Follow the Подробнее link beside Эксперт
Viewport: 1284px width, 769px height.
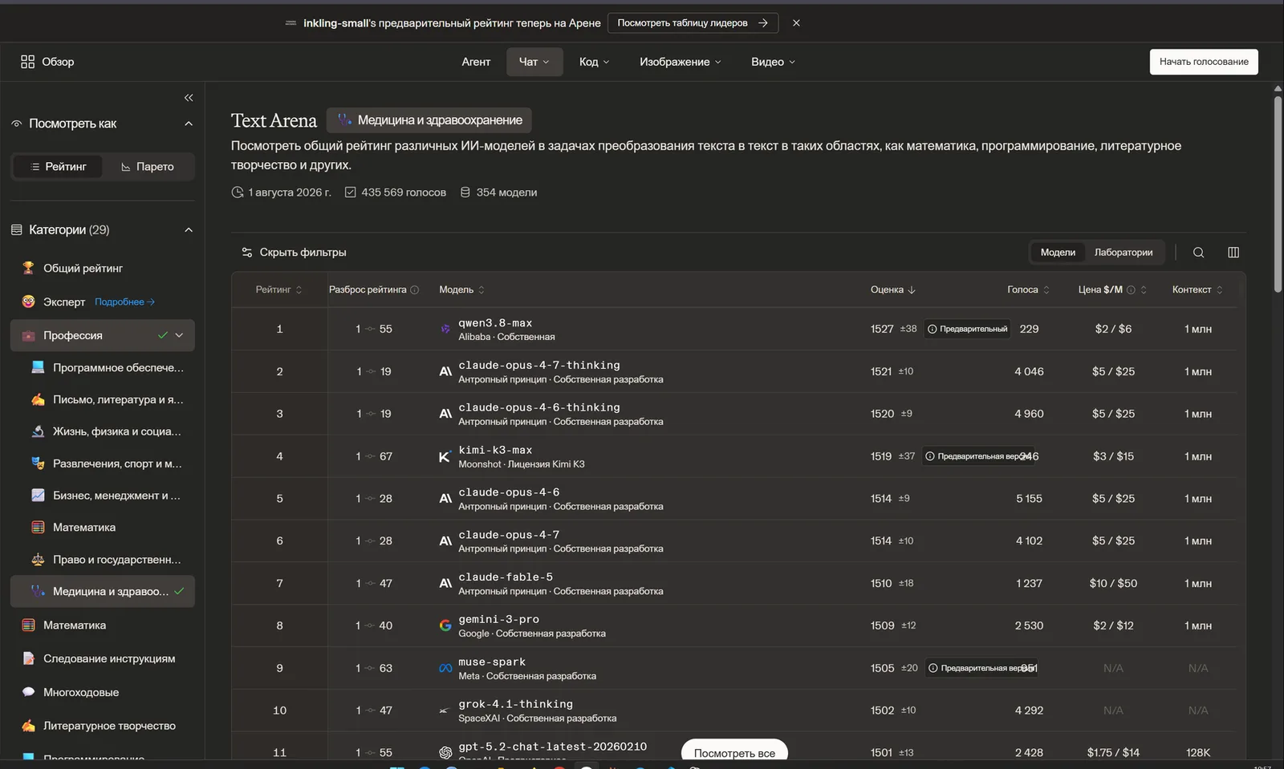click(x=124, y=302)
